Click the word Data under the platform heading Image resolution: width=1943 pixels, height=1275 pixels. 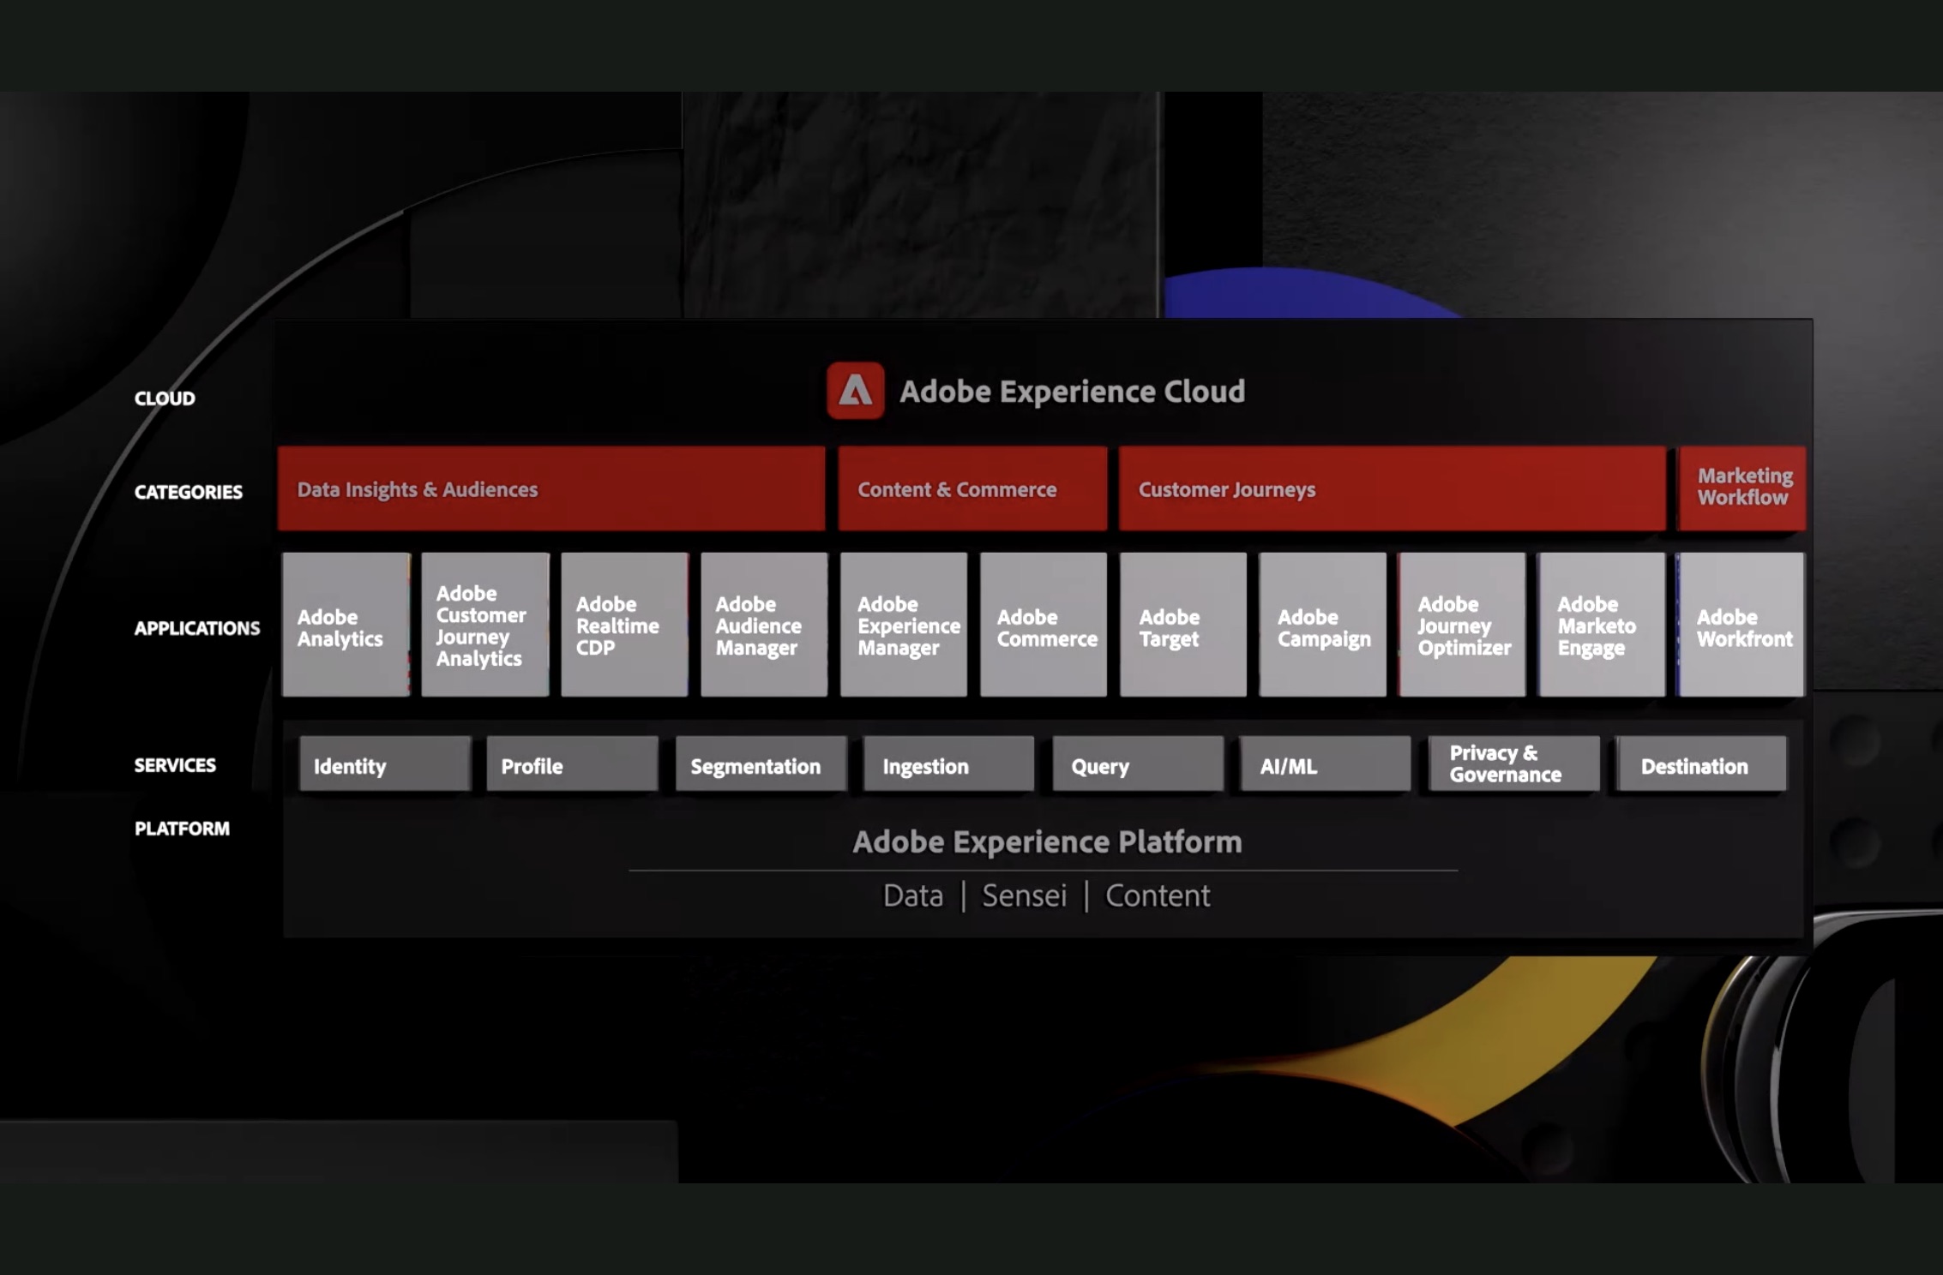coord(913,895)
